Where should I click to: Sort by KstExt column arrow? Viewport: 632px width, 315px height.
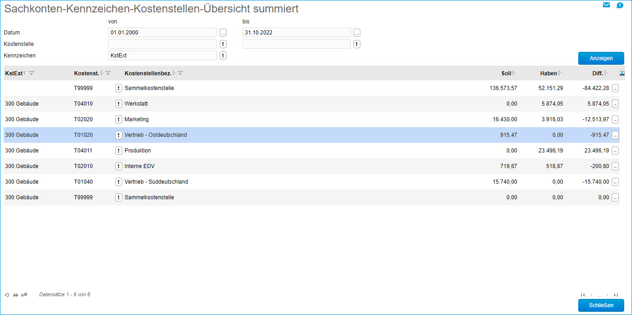25,73
